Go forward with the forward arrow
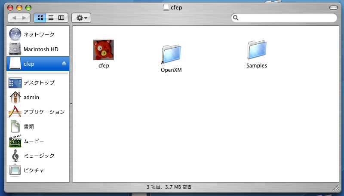 coord(25,18)
